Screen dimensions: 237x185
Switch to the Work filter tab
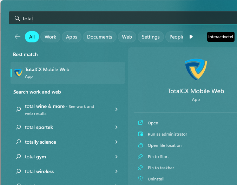click(50, 37)
